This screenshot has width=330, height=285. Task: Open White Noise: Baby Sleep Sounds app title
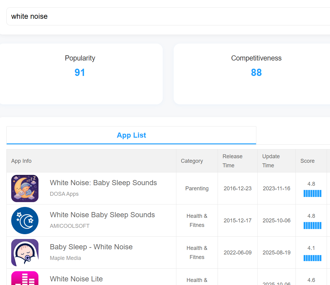click(x=103, y=183)
